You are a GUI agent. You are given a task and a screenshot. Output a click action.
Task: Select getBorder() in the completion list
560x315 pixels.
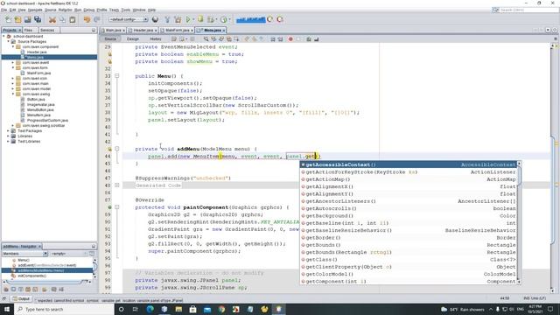click(x=409, y=237)
